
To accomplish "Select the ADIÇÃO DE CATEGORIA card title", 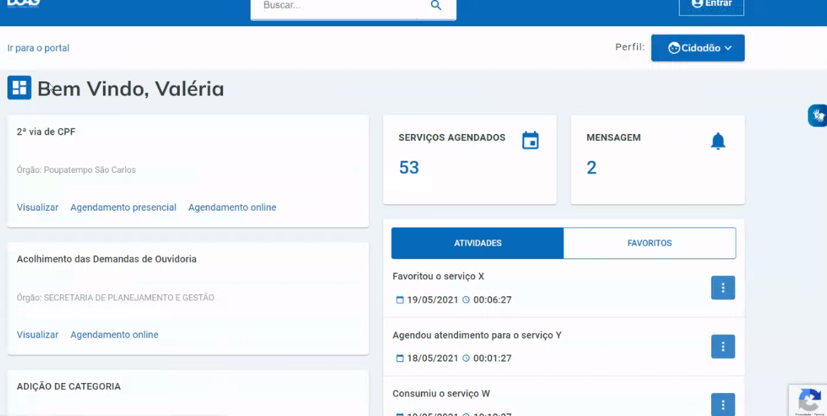I will [x=69, y=386].
